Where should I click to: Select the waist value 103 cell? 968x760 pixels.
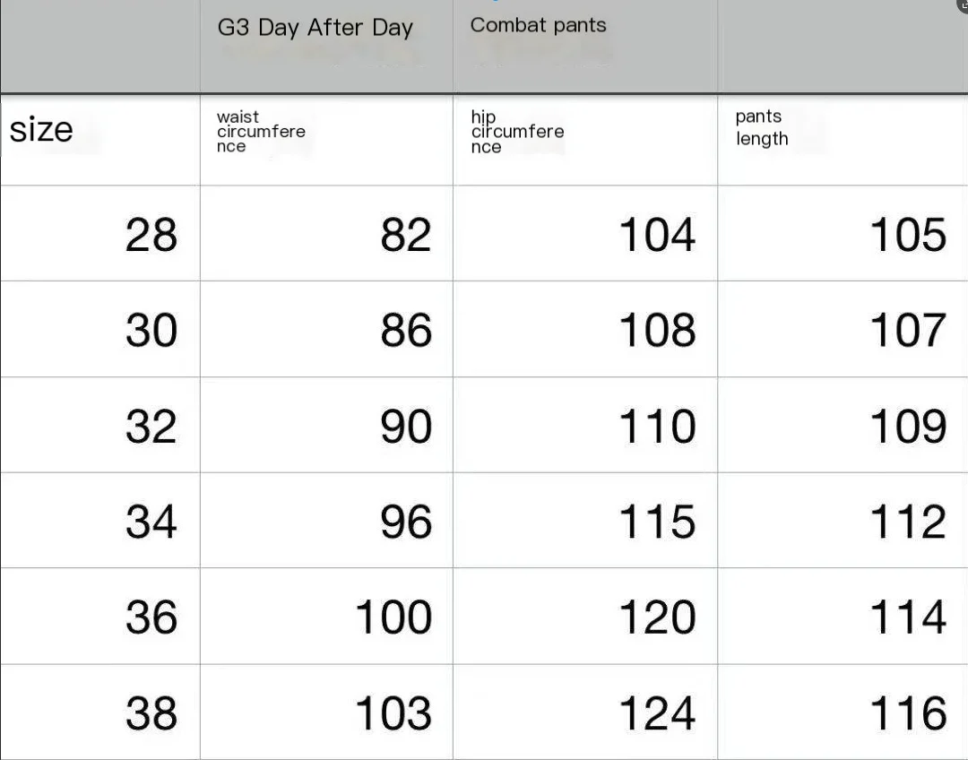point(326,712)
